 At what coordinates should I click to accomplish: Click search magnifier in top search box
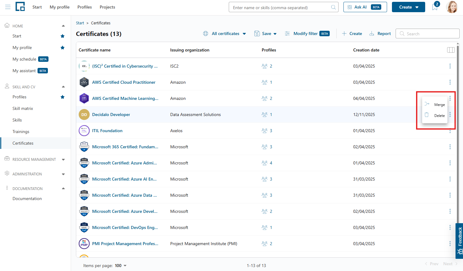[x=333, y=7]
